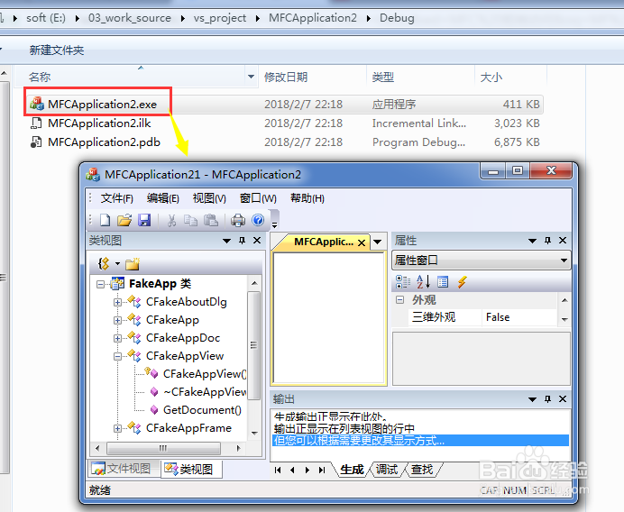Image resolution: width=624 pixels, height=512 pixels.
Task: Click the Print toolbar icon
Action: click(238, 220)
